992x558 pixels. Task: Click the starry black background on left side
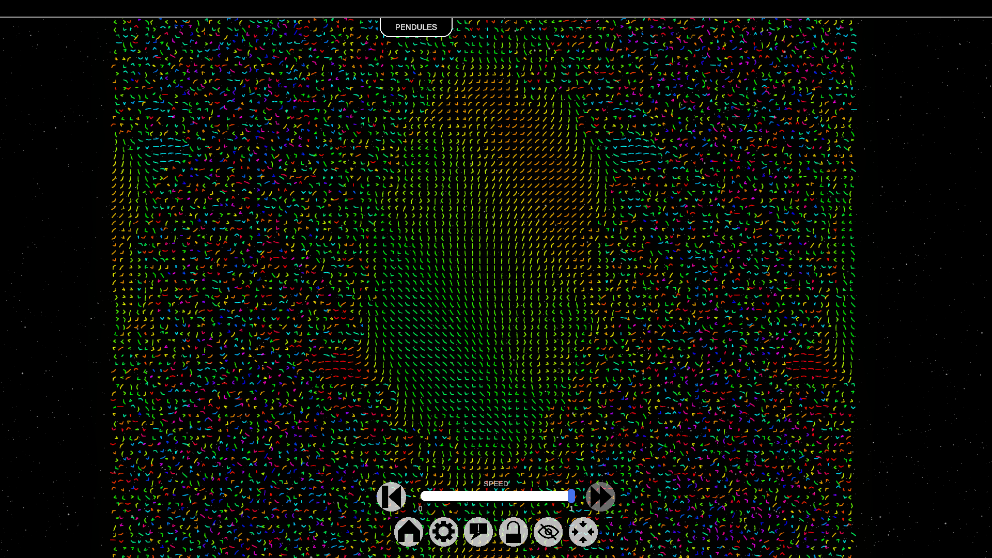[x=52, y=258]
